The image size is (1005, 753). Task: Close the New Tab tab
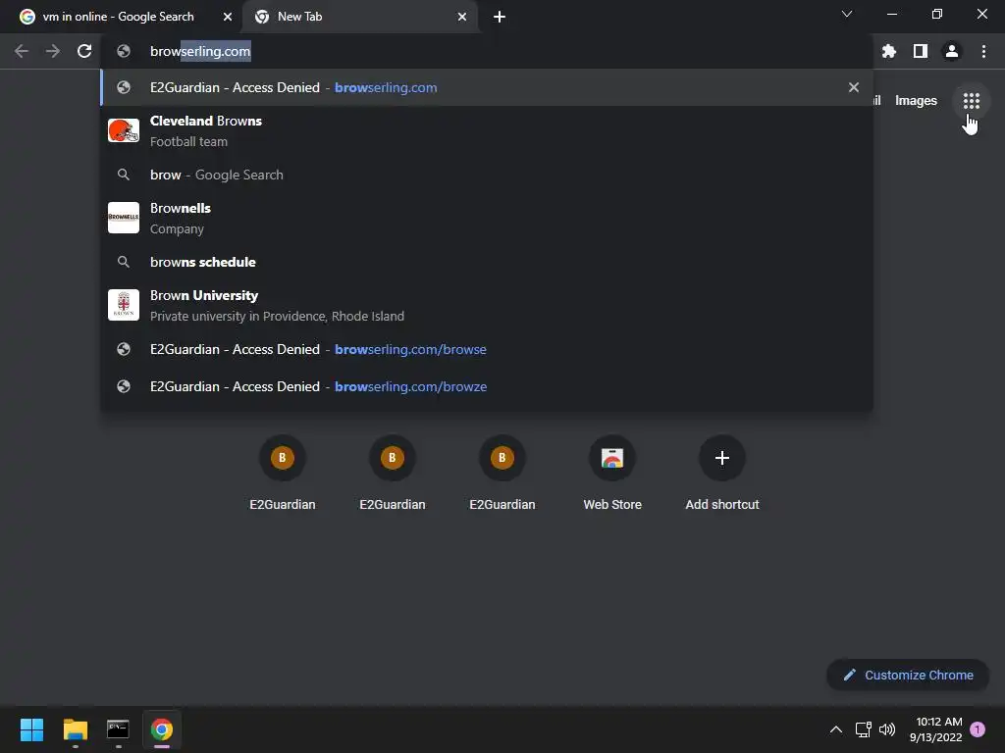(x=462, y=17)
